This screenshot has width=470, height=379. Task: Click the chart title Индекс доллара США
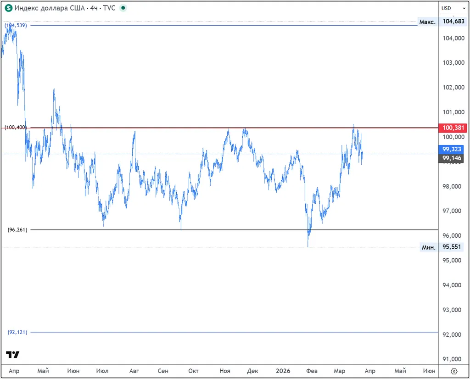pos(49,8)
